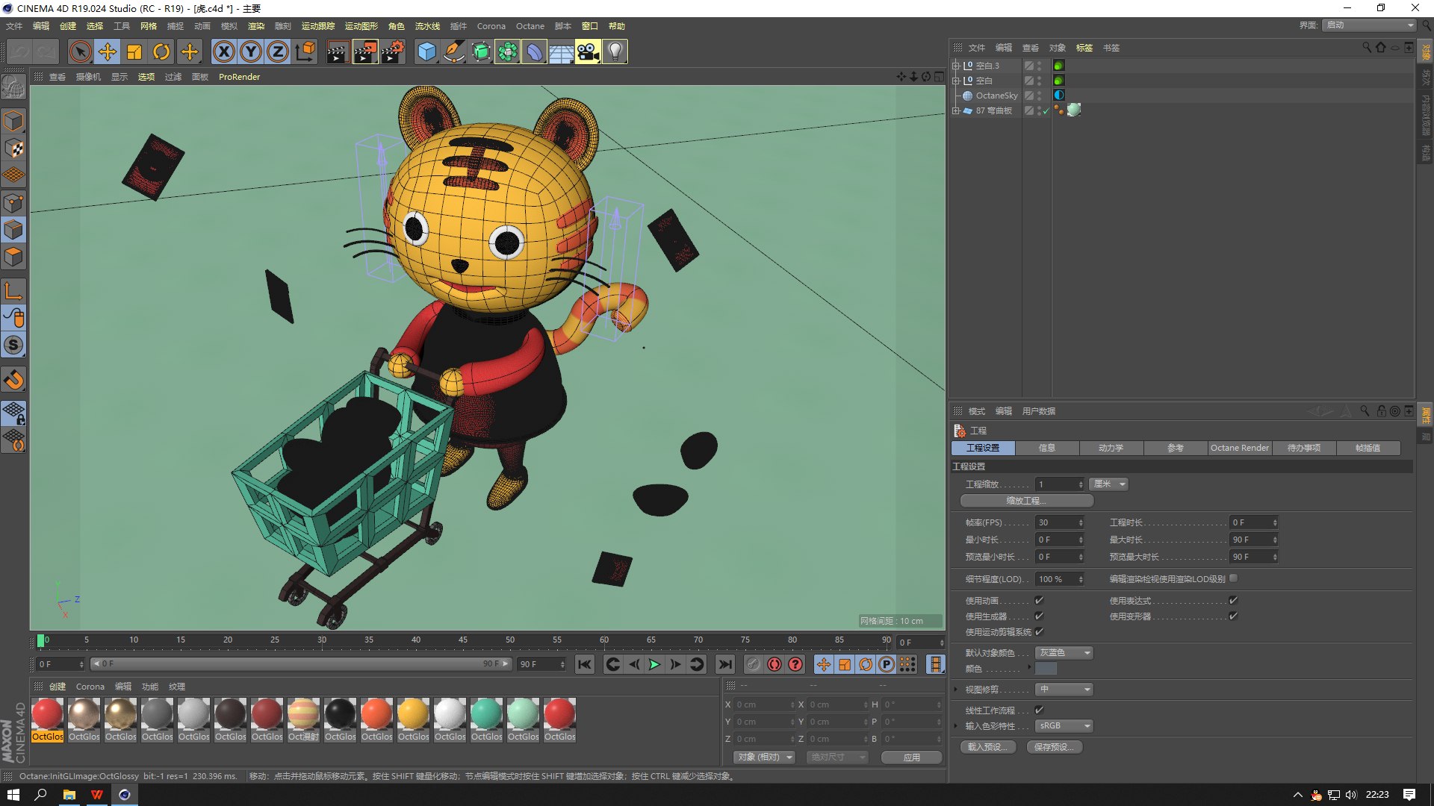Jump to the start of animation

click(x=585, y=664)
